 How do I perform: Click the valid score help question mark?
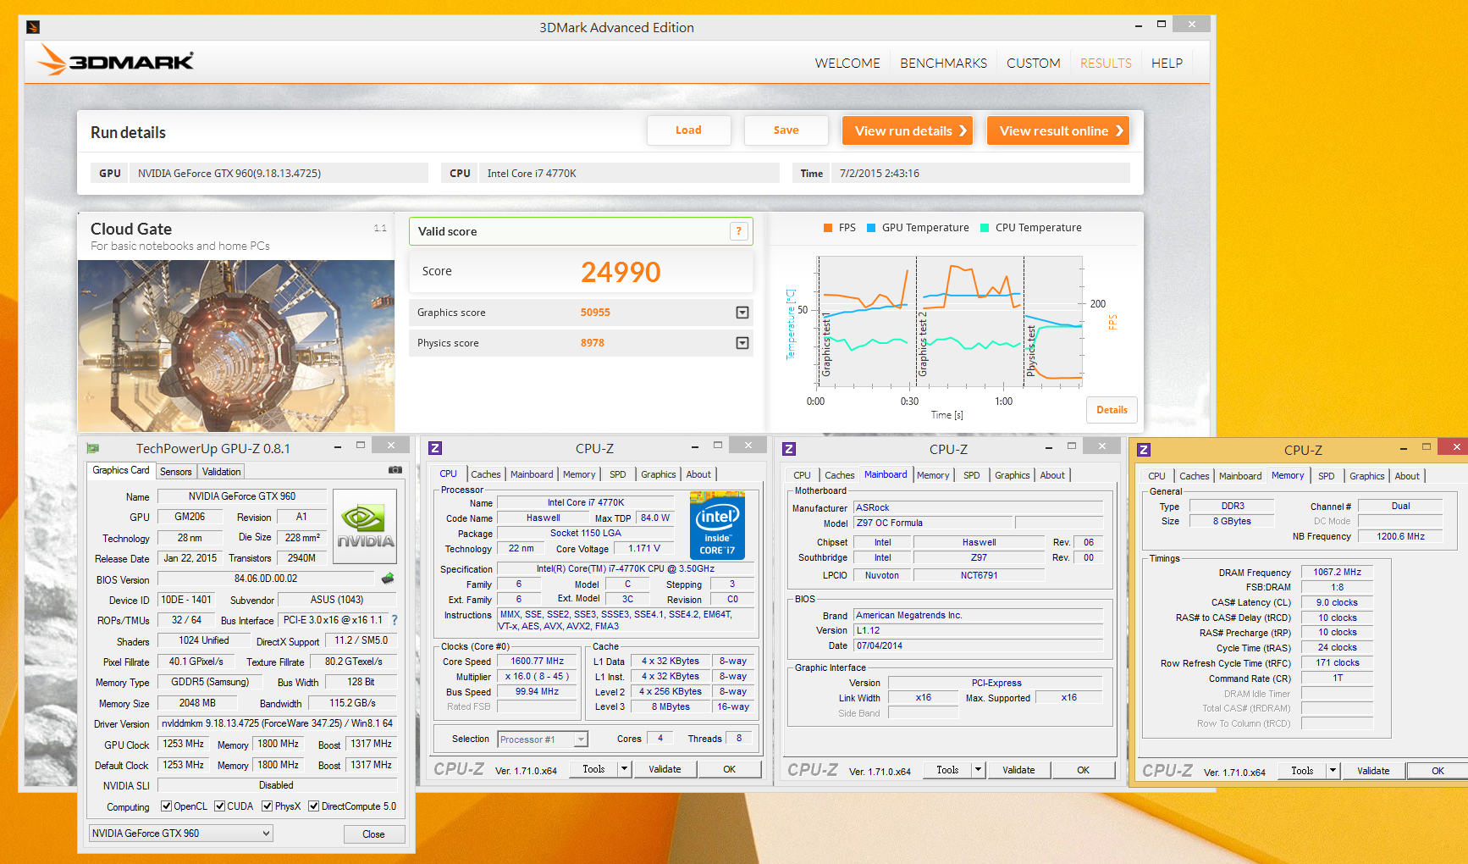tap(739, 231)
